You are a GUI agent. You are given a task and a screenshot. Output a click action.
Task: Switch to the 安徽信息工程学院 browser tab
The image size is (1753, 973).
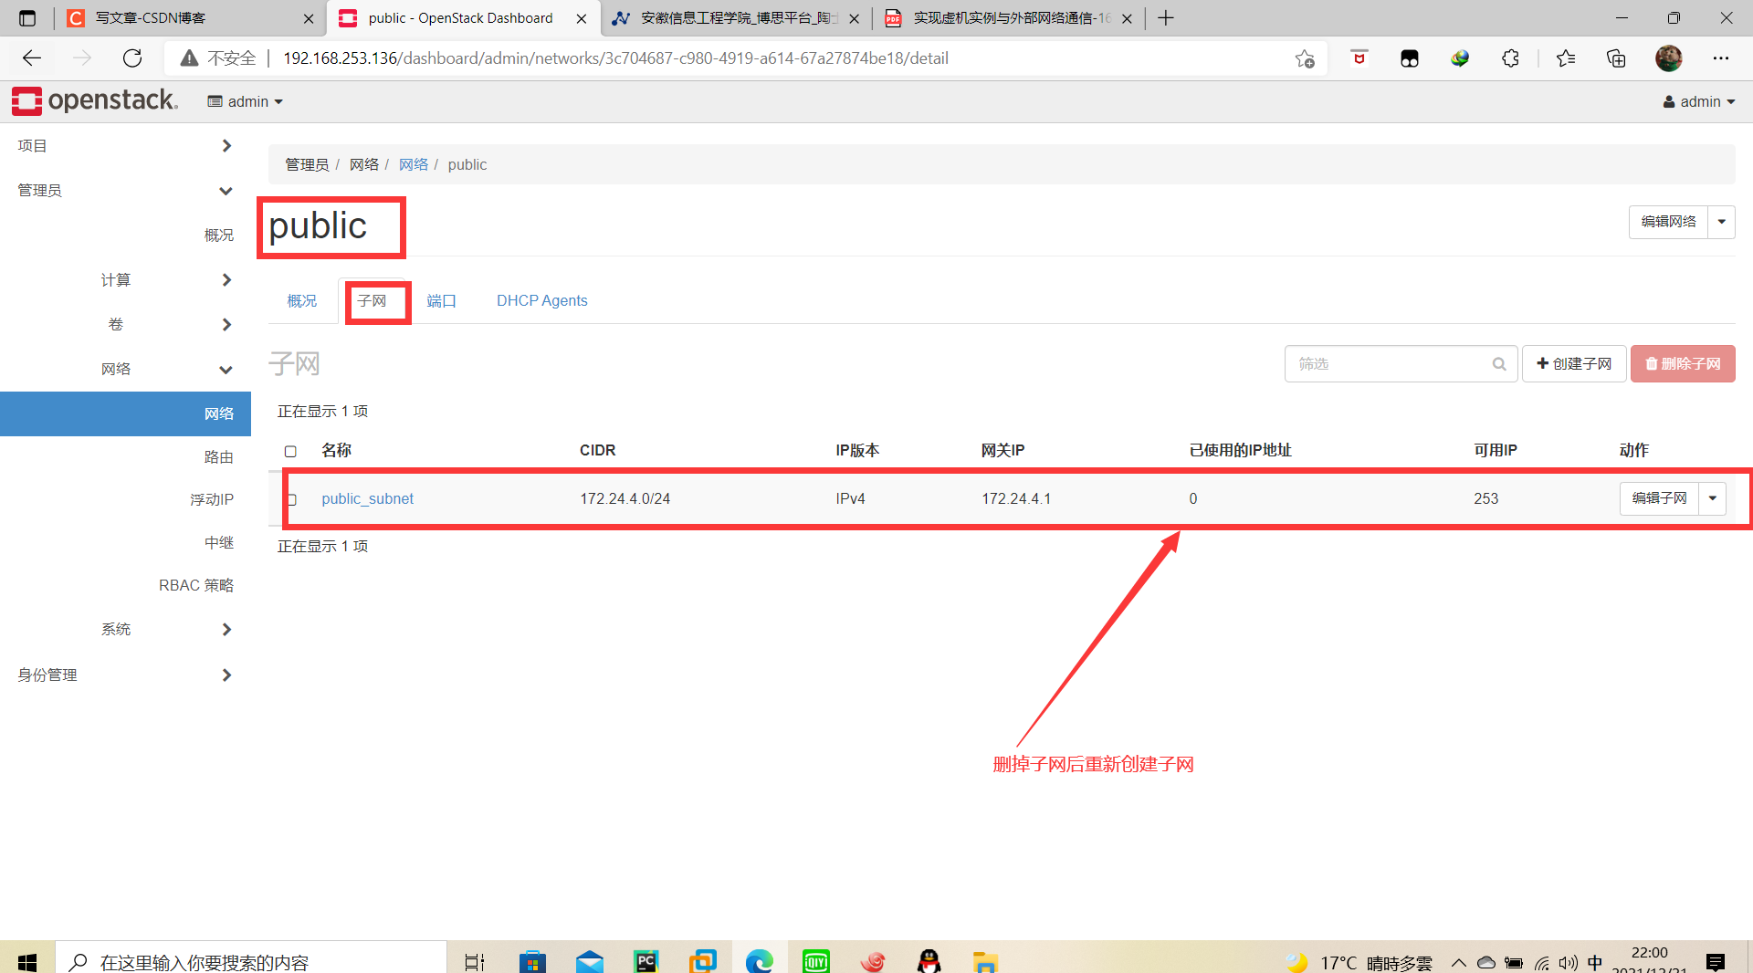(x=736, y=18)
